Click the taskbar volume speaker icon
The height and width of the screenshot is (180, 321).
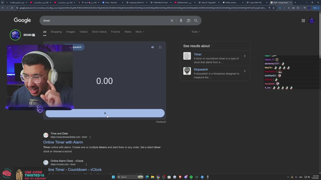pos(308,177)
